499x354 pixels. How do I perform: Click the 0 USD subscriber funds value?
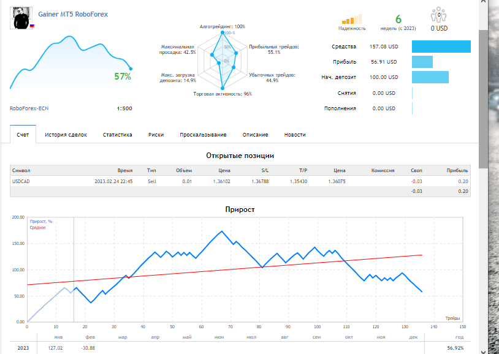pyautogui.click(x=439, y=28)
